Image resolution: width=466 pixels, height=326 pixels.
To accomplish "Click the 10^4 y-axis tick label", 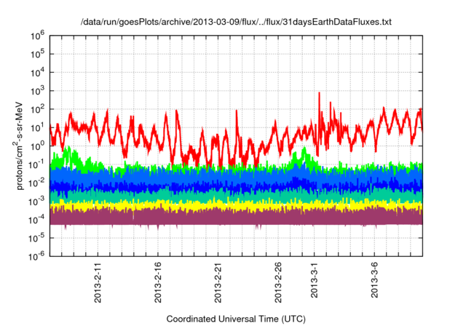I will pyautogui.click(x=37, y=73).
